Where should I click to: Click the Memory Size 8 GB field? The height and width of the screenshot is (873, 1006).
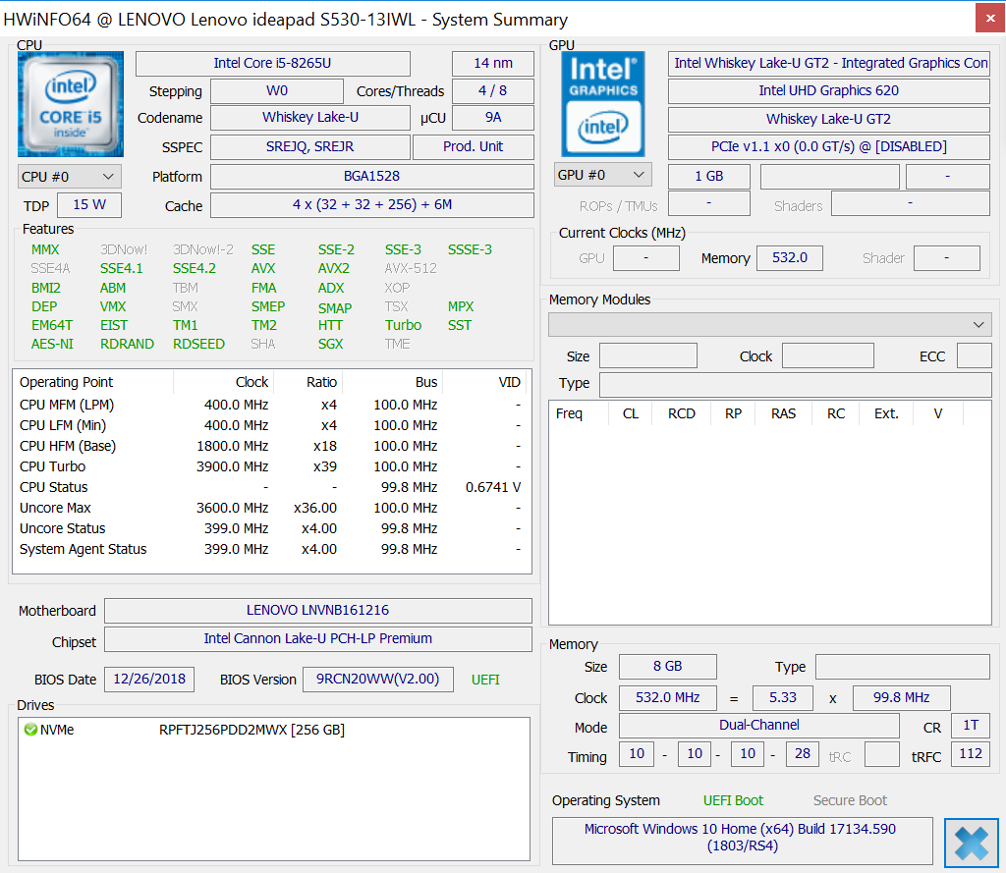668,667
